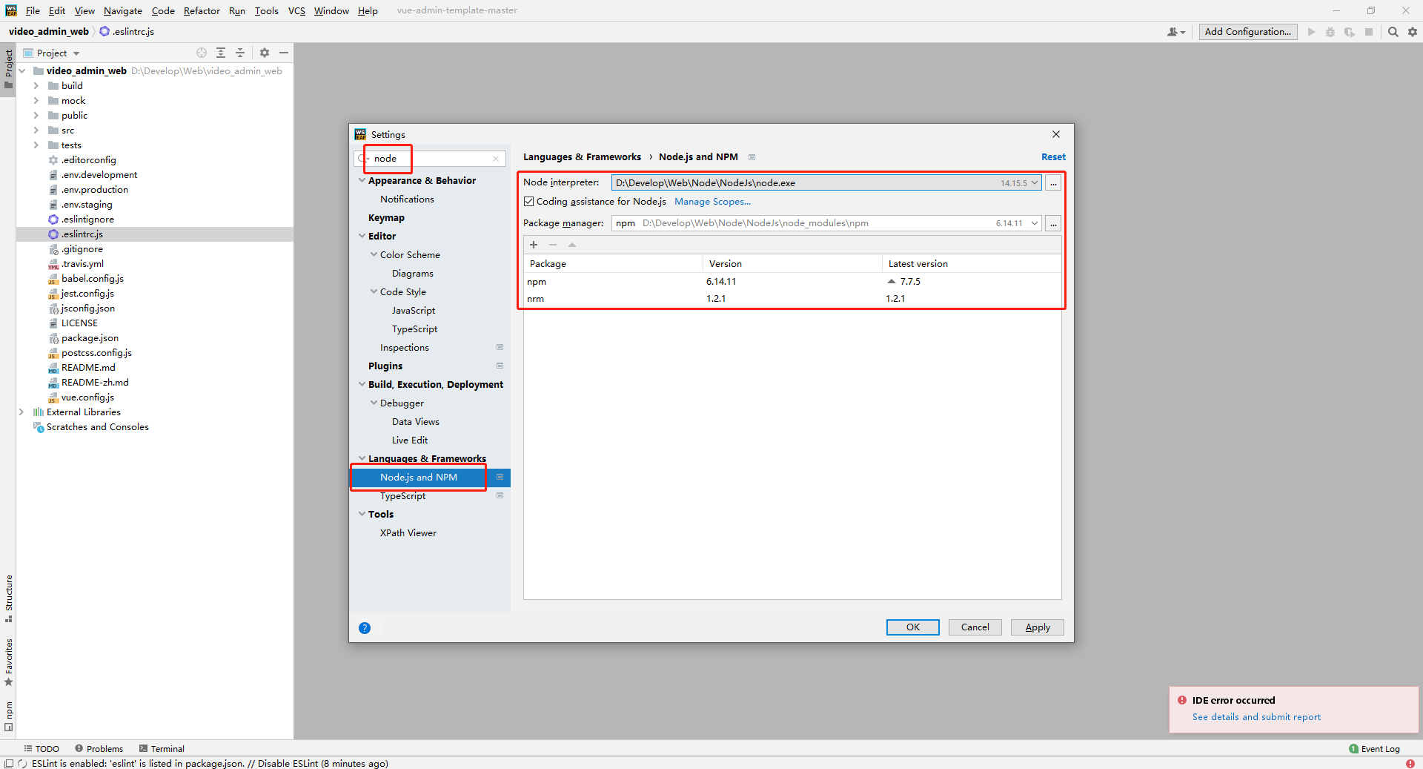Expand the build folder
This screenshot has width=1423, height=769.
coord(36,86)
